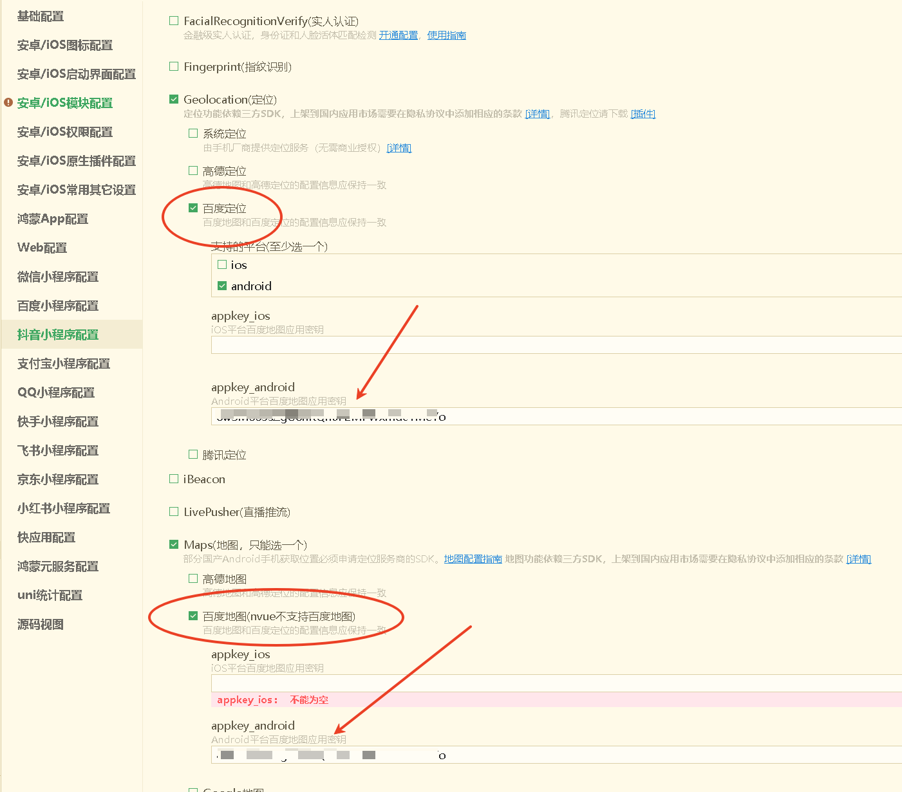Open 京东小程序配置
The image size is (902, 792).
tap(58, 479)
